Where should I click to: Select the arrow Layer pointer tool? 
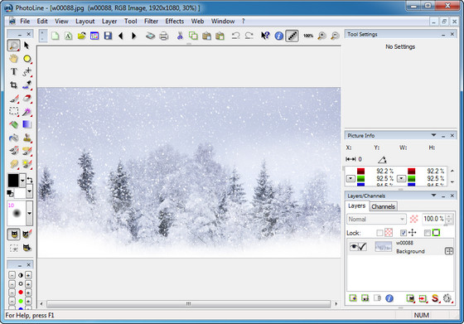pos(27,46)
